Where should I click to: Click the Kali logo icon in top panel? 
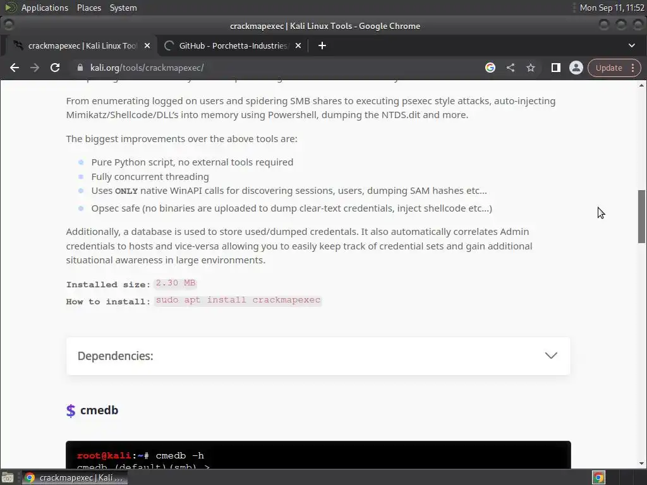pyautogui.click(x=10, y=8)
